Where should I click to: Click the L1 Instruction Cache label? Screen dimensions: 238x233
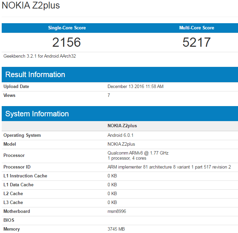pos(25,176)
